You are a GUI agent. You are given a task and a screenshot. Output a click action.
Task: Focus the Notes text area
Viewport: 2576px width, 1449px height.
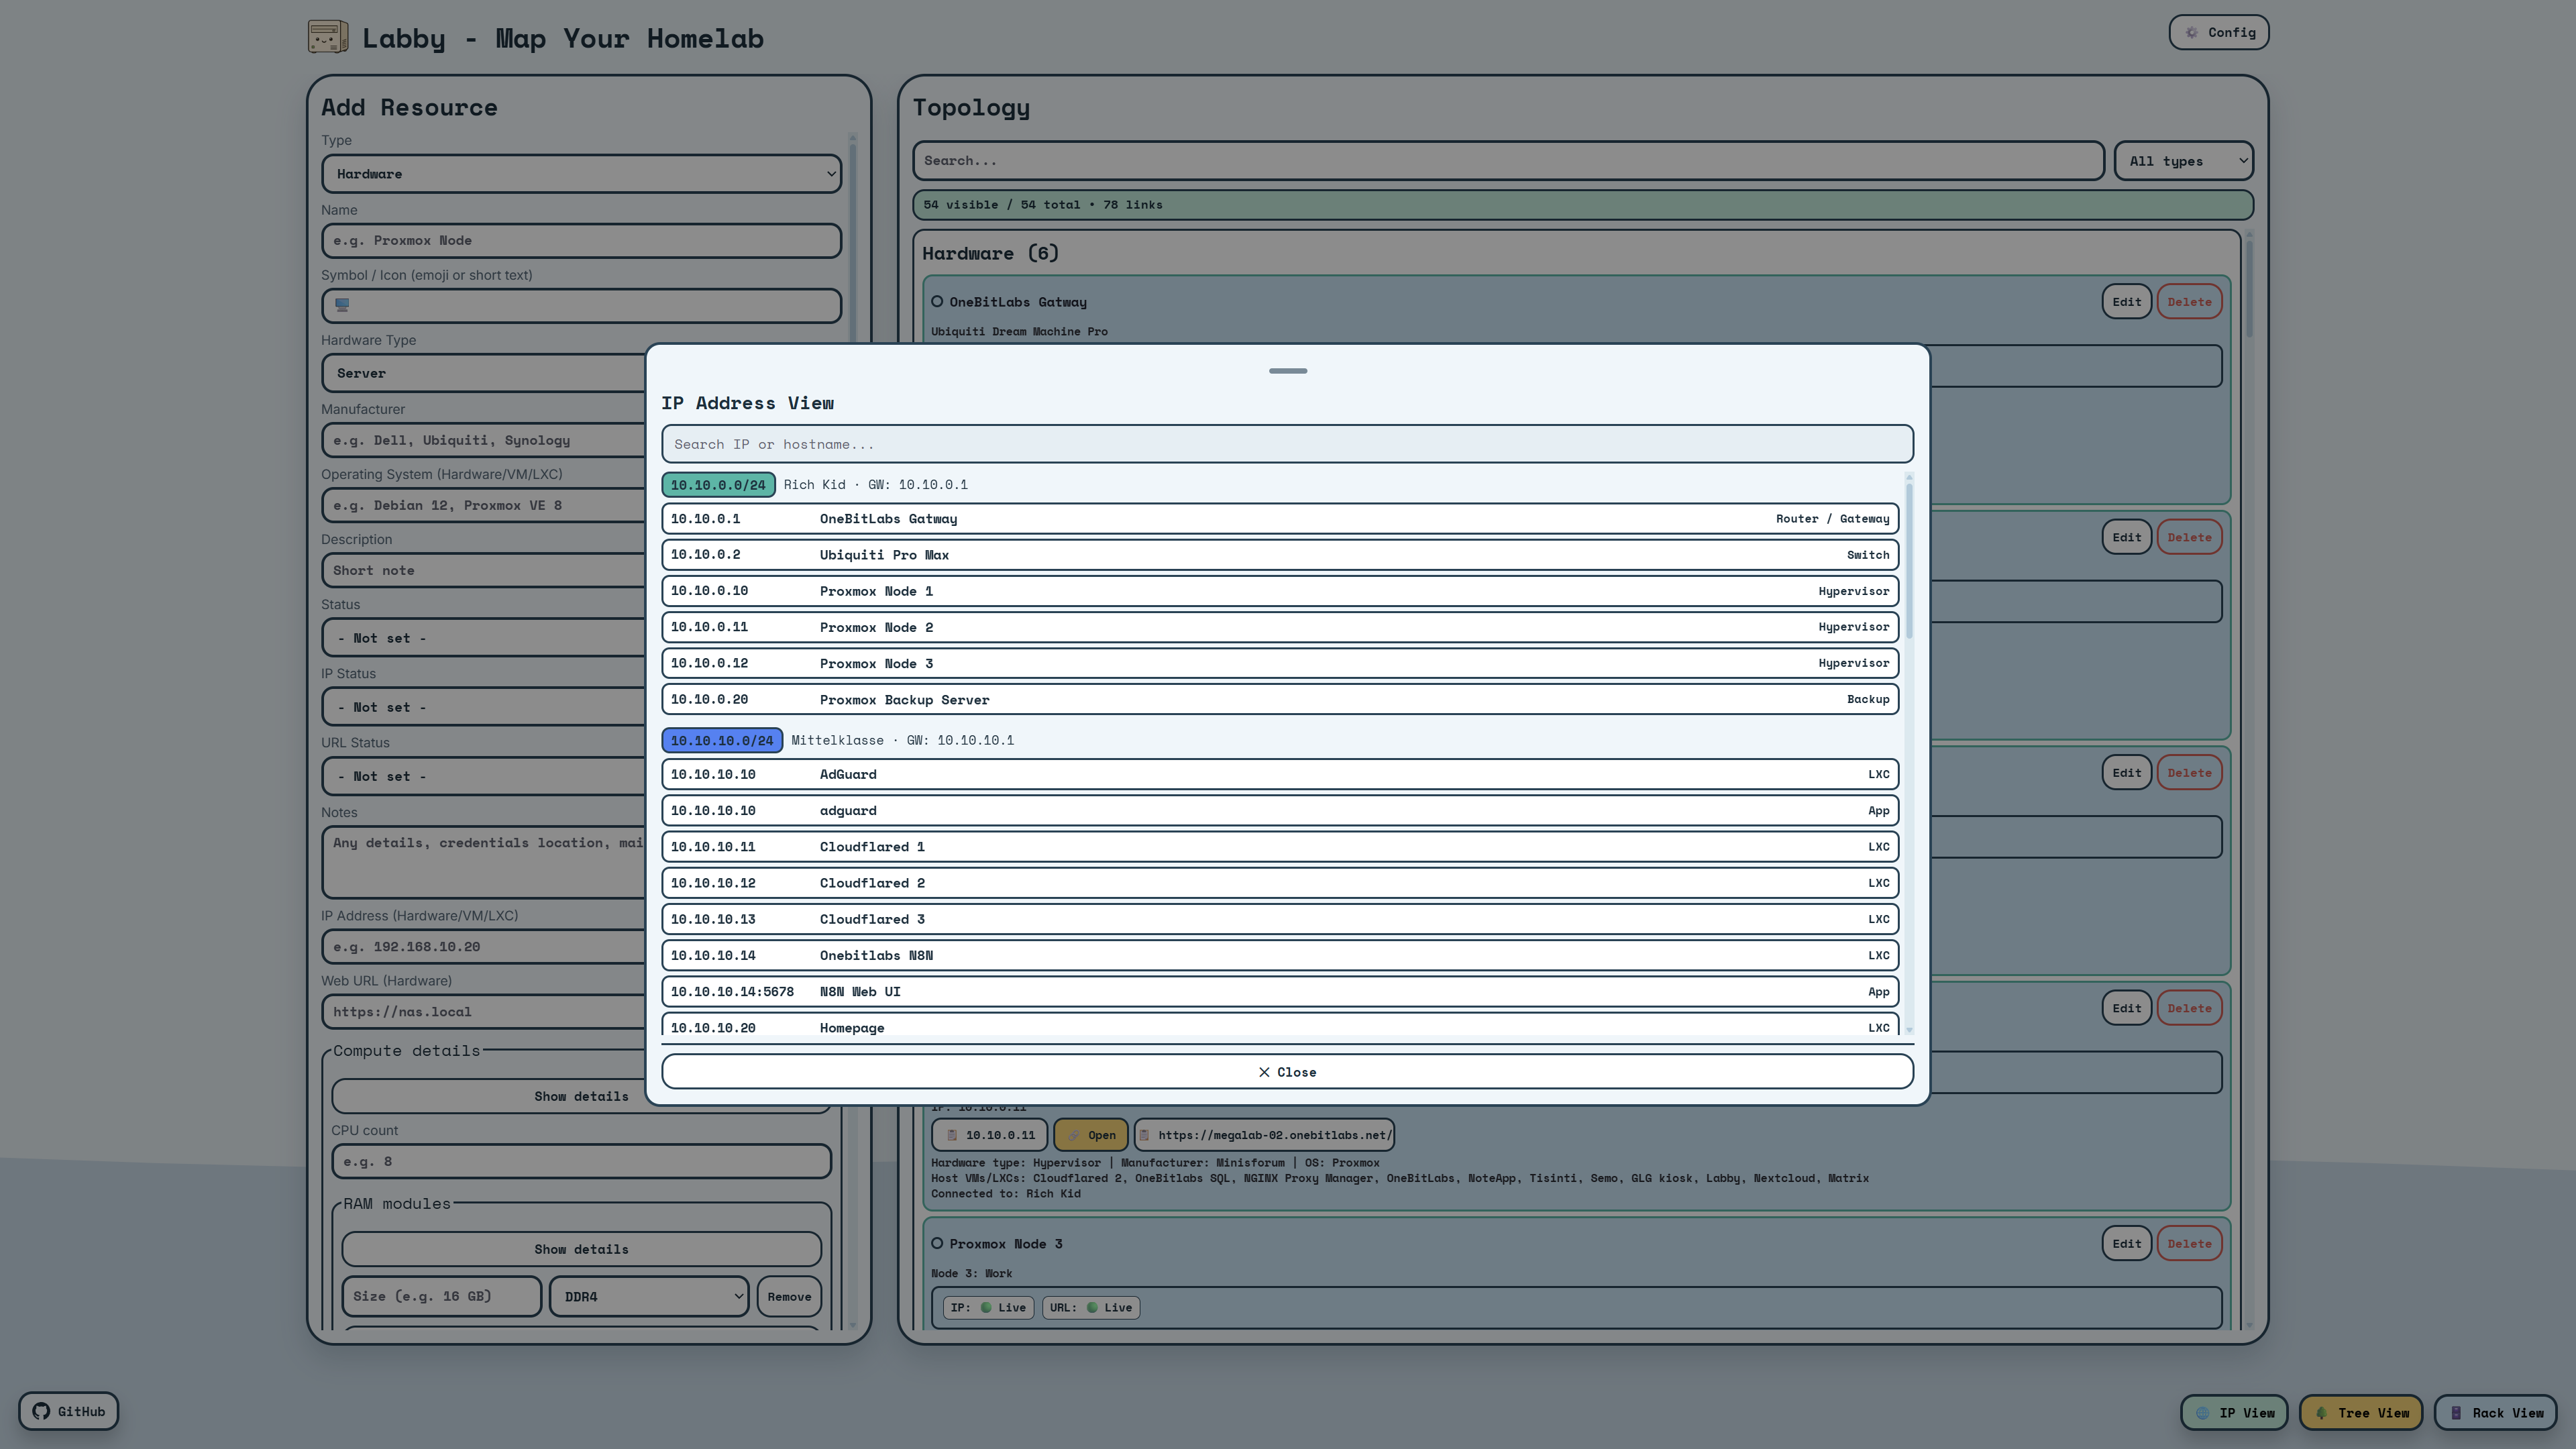point(483,862)
